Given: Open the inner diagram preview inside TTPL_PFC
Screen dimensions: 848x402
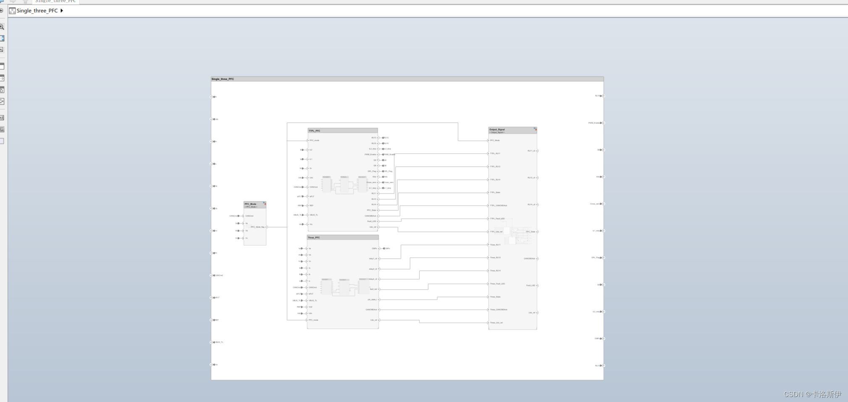Looking at the screenshot, I should pos(344,185).
